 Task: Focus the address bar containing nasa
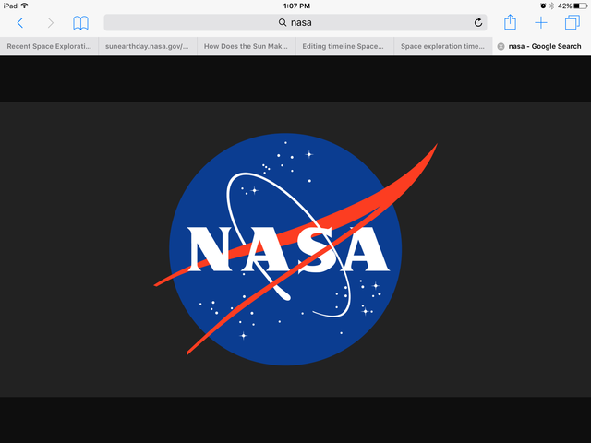[295, 22]
